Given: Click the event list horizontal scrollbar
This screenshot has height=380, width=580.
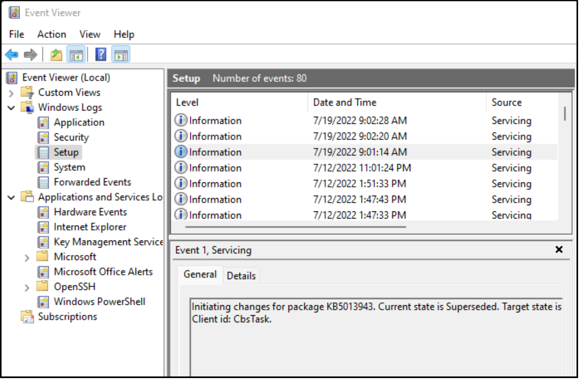Looking at the screenshot, I should pos(296,227).
